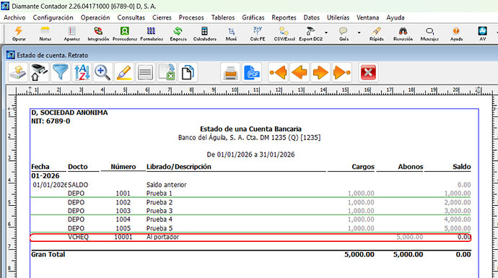The image size is (498, 278).
Task: Export the report as PDF
Action: click(x=252, y=72)
